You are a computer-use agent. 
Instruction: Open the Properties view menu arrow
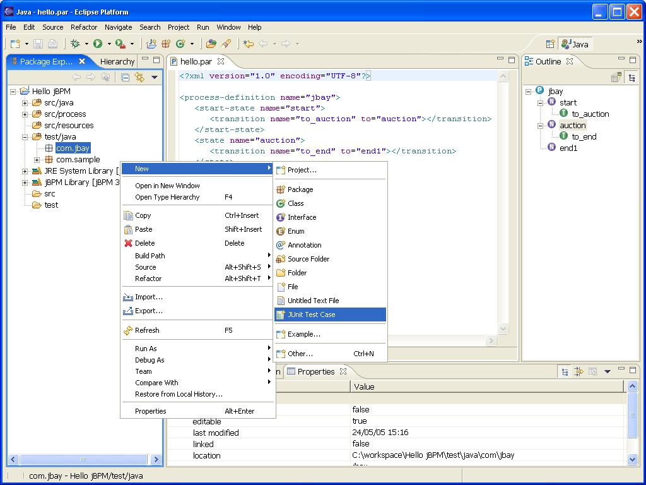[607, 371]
